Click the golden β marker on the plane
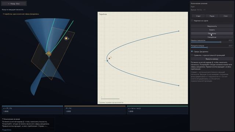Viewport: 235px width, 132px height. pyautogui.click(x=66, y=38)
